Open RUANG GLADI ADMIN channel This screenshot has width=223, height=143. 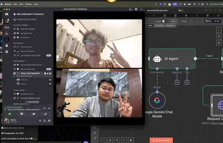coord(32,20)
